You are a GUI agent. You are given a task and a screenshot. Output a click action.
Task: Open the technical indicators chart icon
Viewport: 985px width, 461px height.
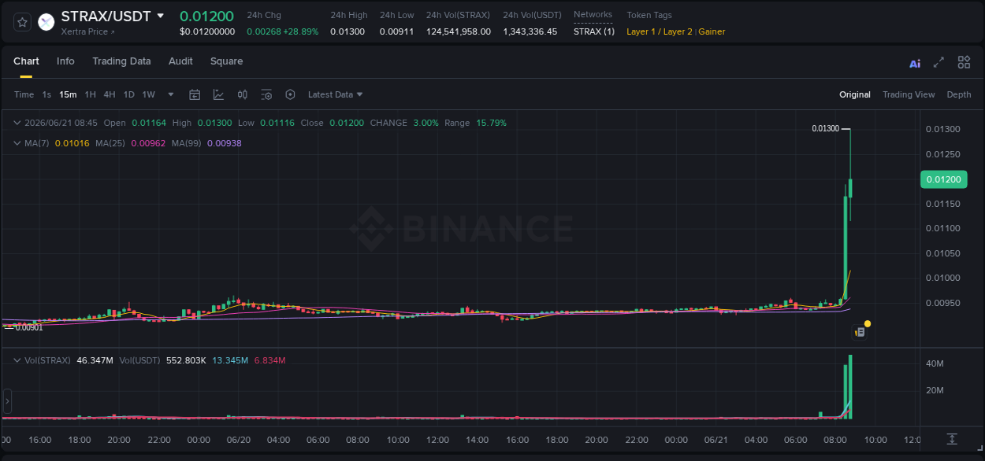(x=218, y=94)
